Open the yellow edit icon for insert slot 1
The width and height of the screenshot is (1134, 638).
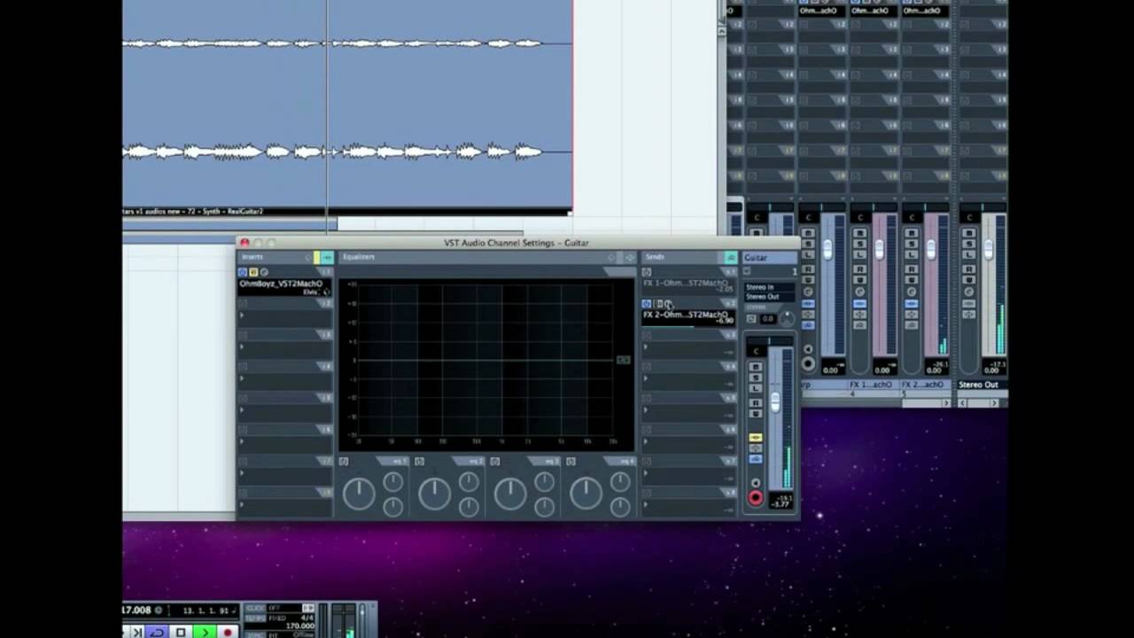click(253, 272)
